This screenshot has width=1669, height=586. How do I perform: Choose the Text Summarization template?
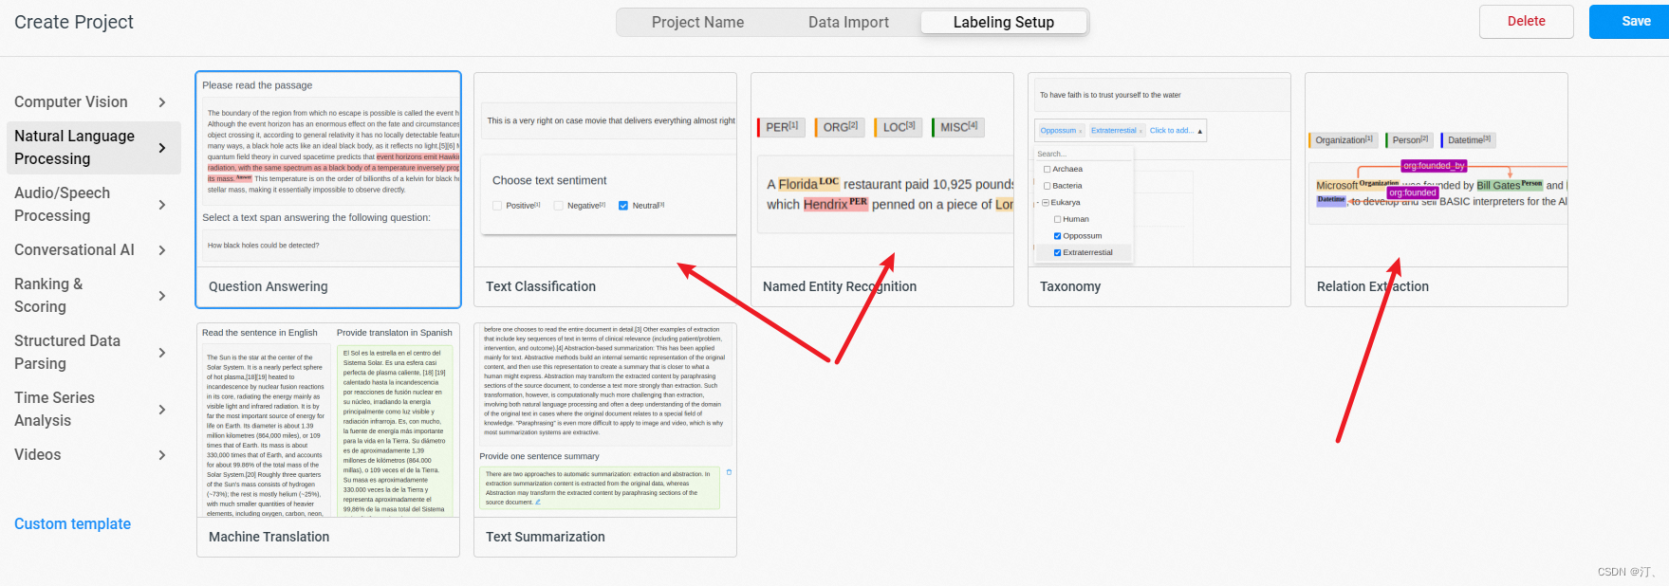605,440
